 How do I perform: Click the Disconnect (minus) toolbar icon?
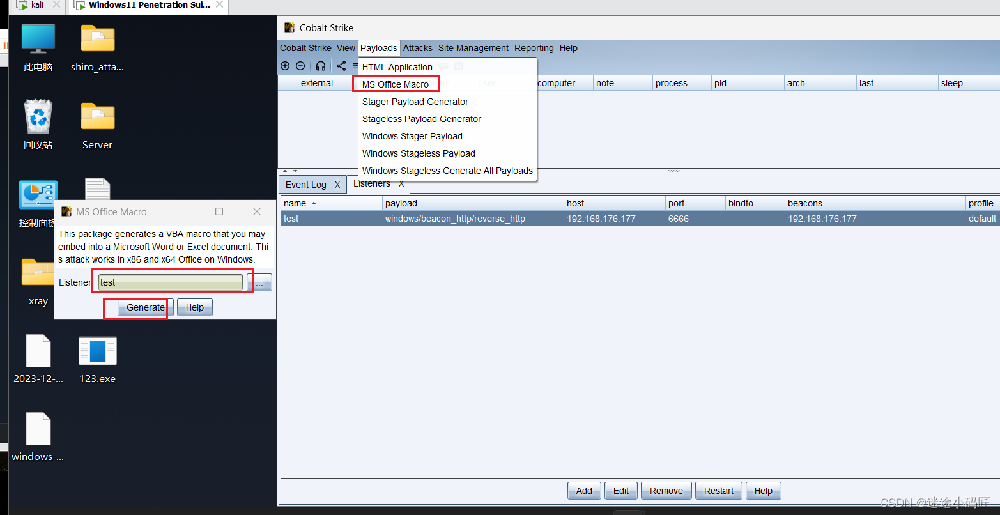[x=300, y=66]
